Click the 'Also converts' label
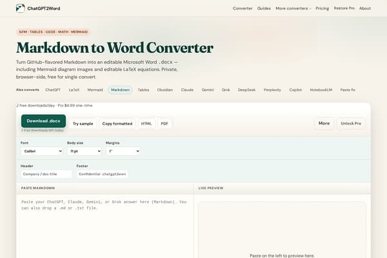Image resolution: width=387 pixels, height=258 pixels. click(x=28, y=90)
